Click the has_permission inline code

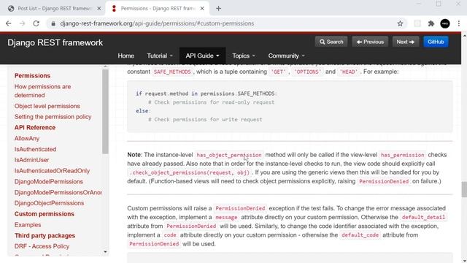click(x=402, y=155)
